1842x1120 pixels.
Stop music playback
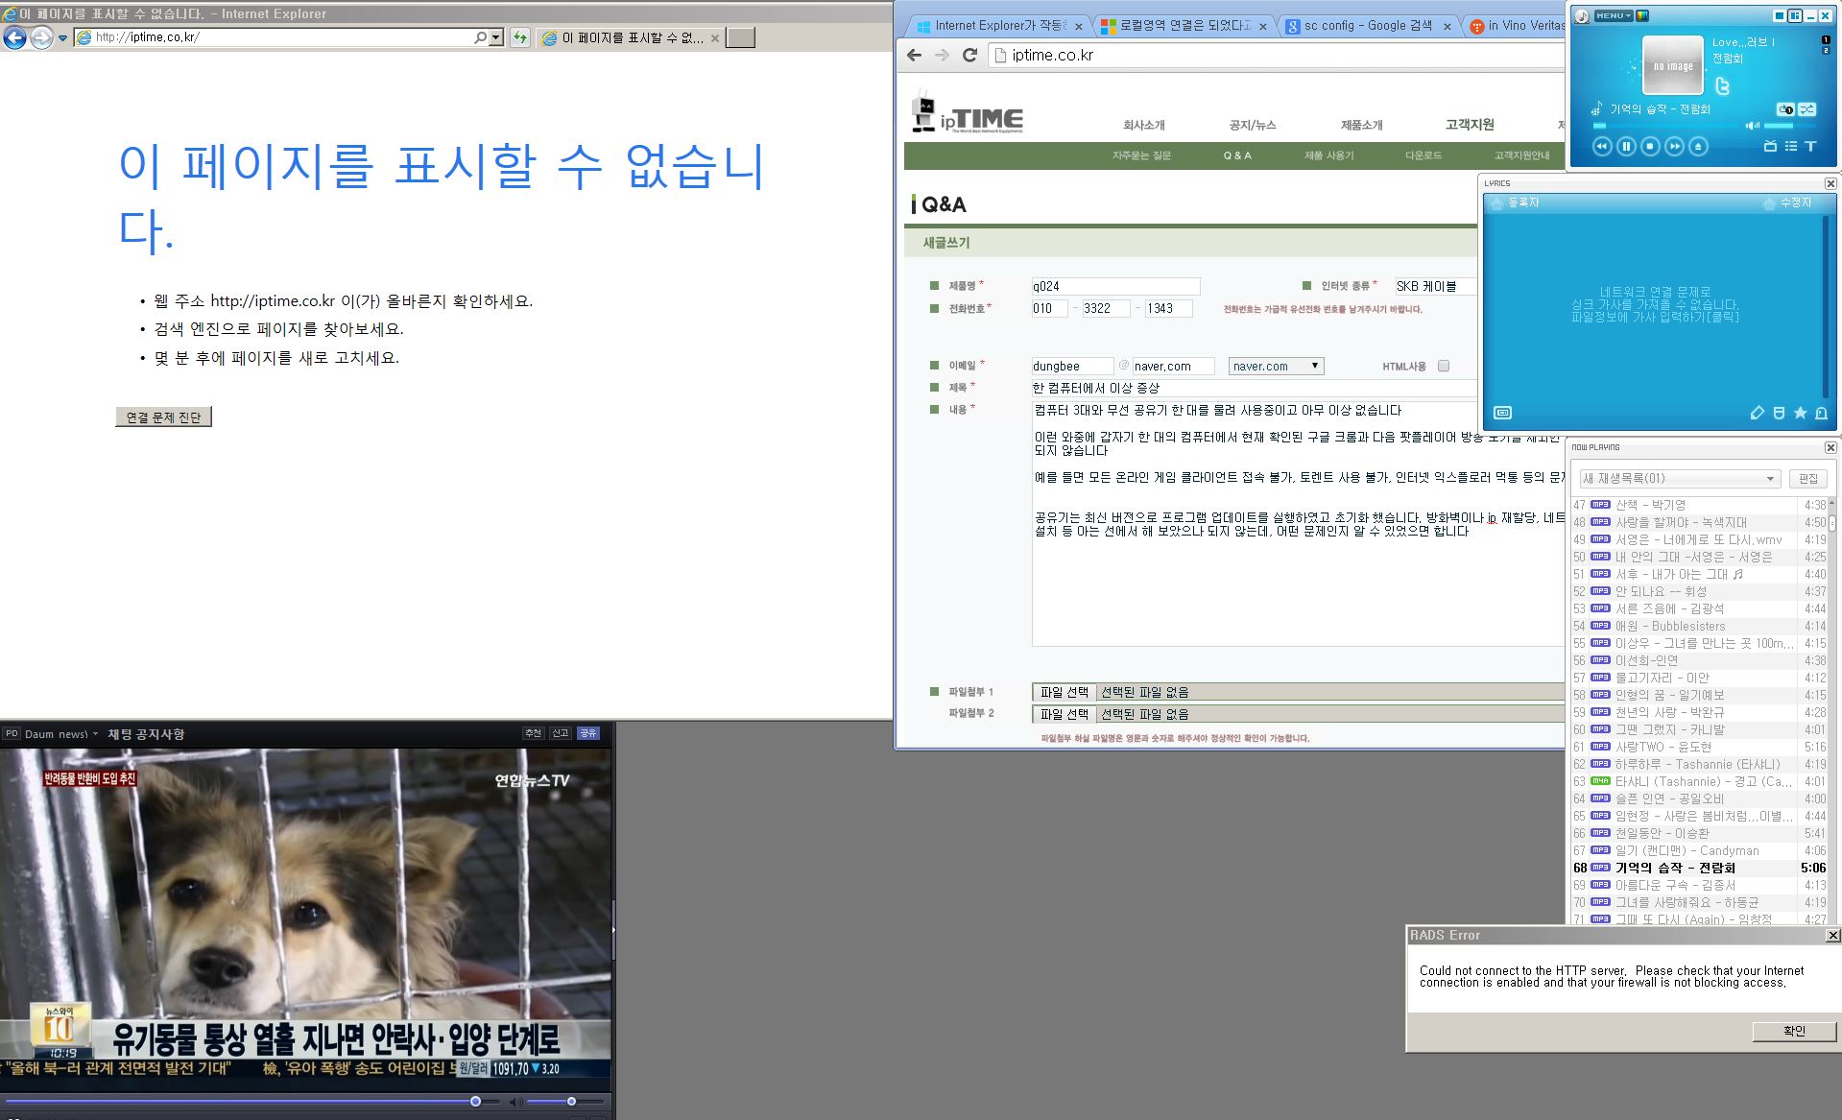click(x=1650, y=146)
